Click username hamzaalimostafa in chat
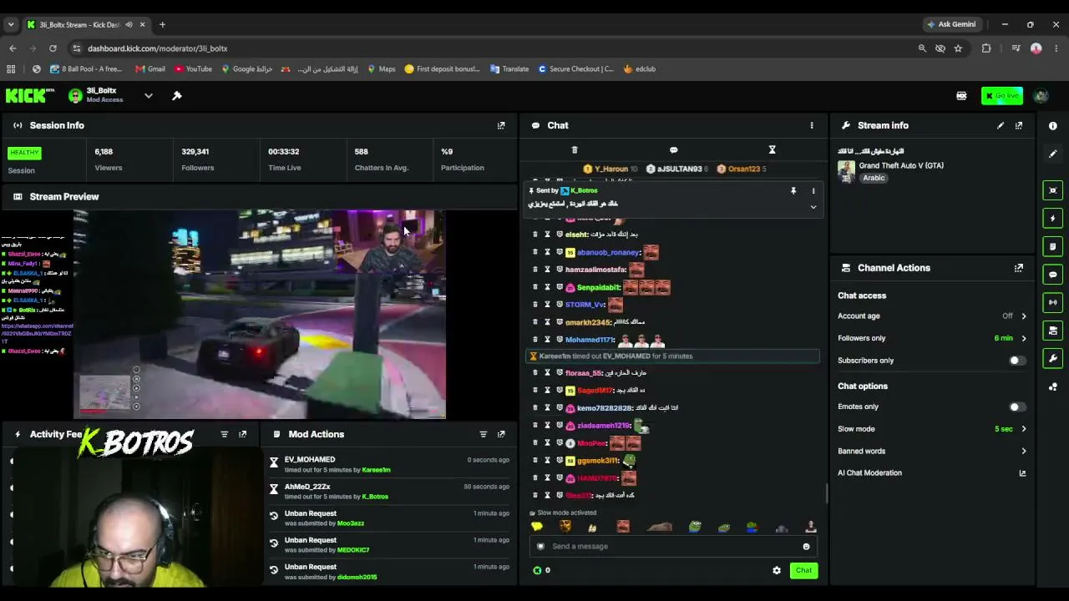The height and width of the screenshot is (601, 1069). pyautogui.click(x=595, y=270)
